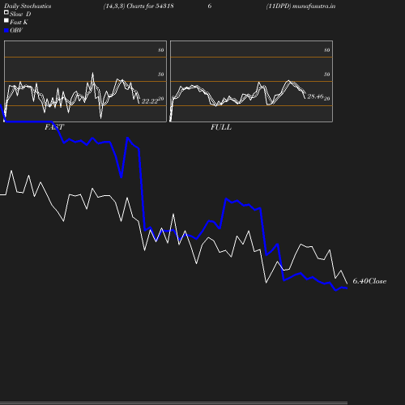Click the 80 level label in FULL chart
Viewport: 405px width, 405px height.
click(327, 50)
